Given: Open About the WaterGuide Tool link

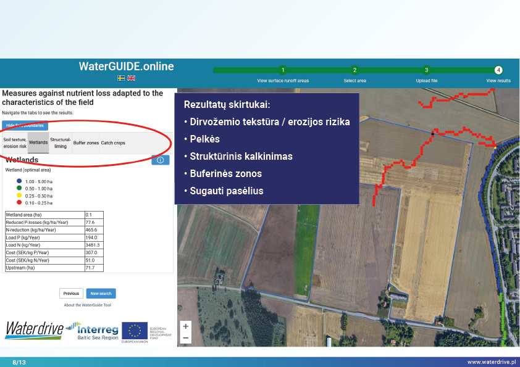Looking at the screenshot, I should pyautogui.click(x=87, y=305).
